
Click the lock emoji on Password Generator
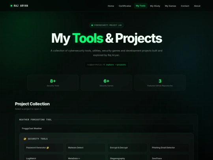click(48, 148)
